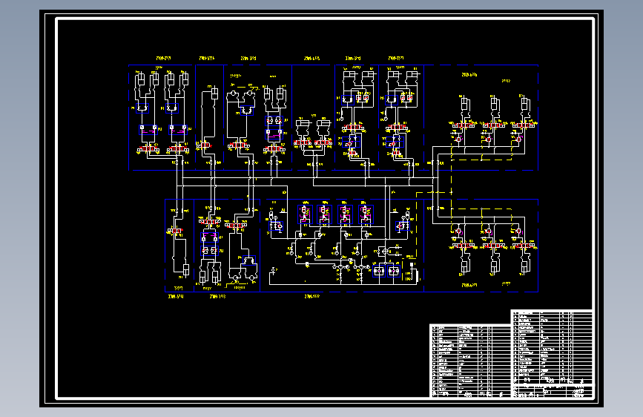The image size is (643, 417).
Task: Select the rightmost cylinder in bottom-right section
Action: 525,266
